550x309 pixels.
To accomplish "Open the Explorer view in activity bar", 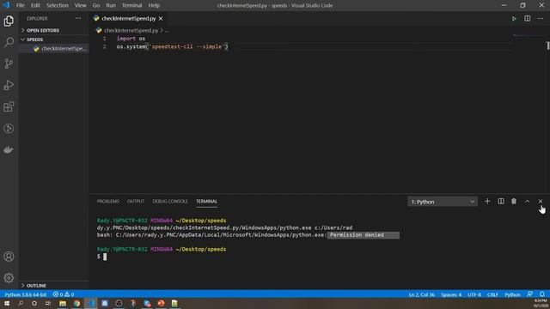I will (x=9, y=21).
